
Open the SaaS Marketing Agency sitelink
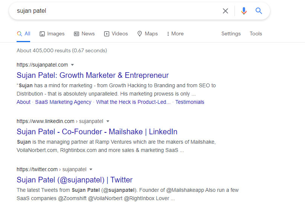click(x=63, y=102)
